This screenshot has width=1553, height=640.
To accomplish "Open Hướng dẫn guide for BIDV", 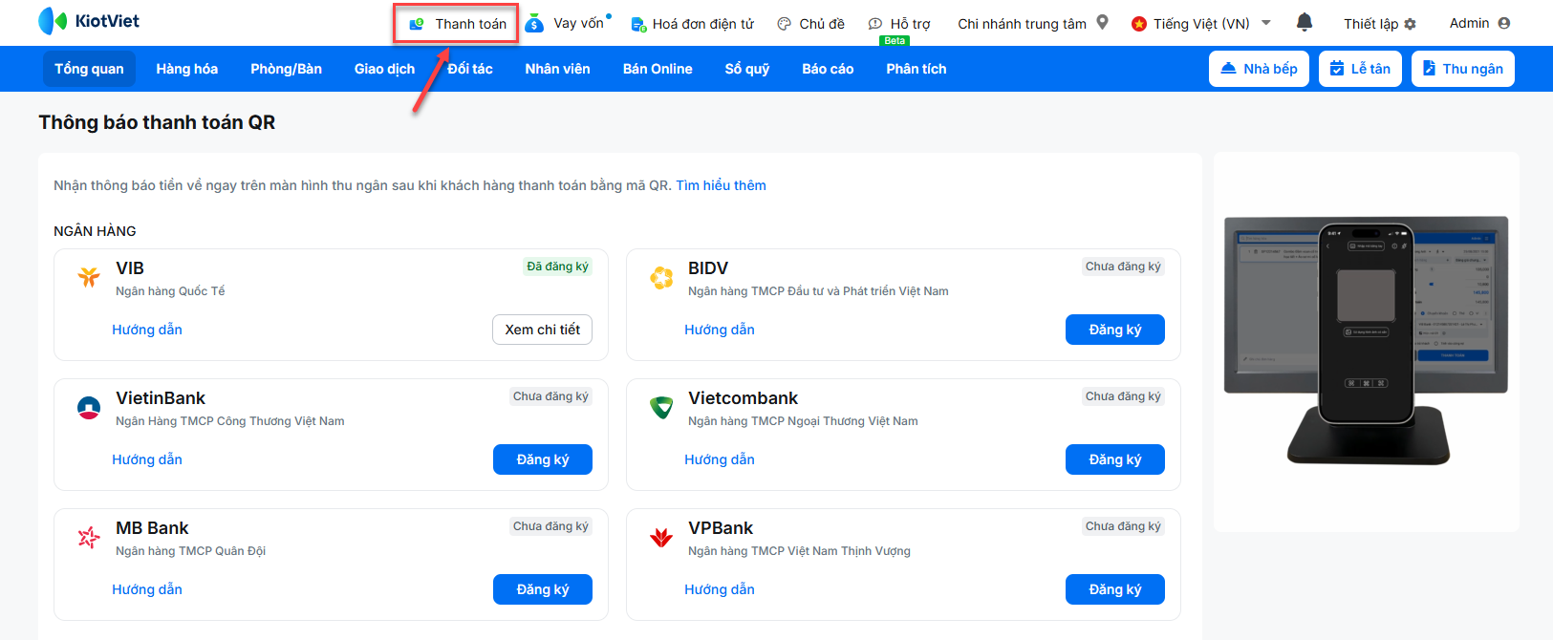I will [720, 330].
